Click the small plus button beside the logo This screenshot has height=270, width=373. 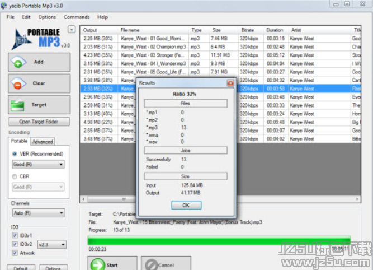pos(72,29)
